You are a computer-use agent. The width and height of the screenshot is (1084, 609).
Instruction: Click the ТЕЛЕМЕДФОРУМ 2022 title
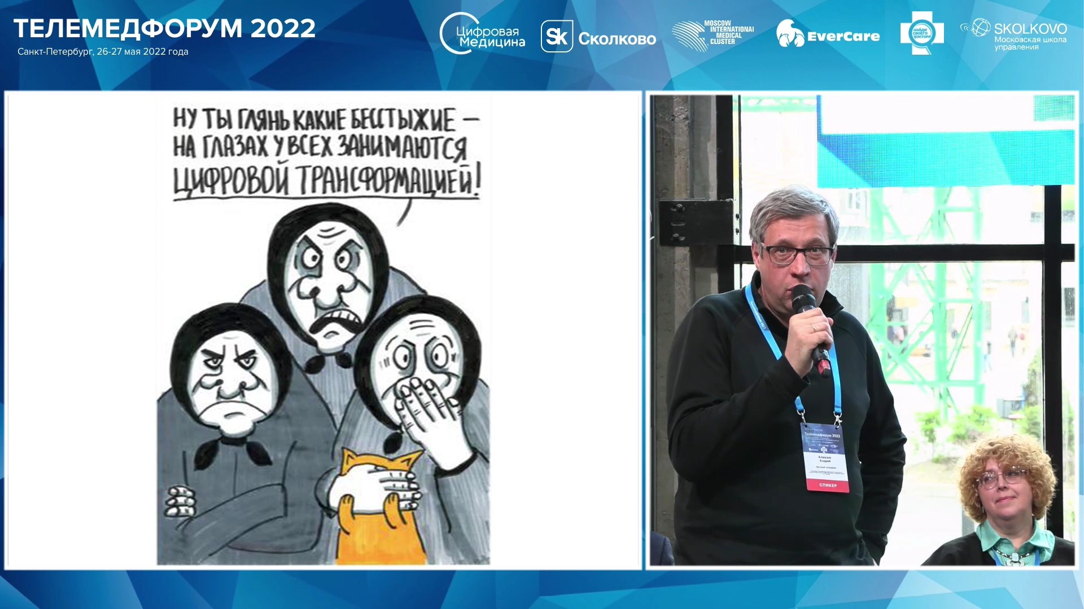[164, 28]
